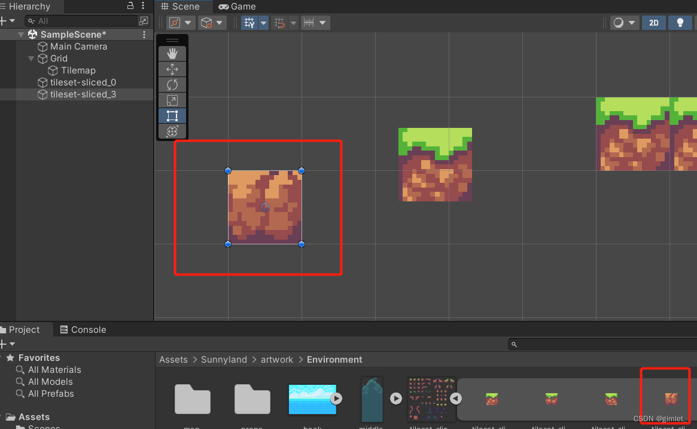Select the tileset sprite sheet thumbnail
This screenshot has width=697, height=429.
pos(431,399)
